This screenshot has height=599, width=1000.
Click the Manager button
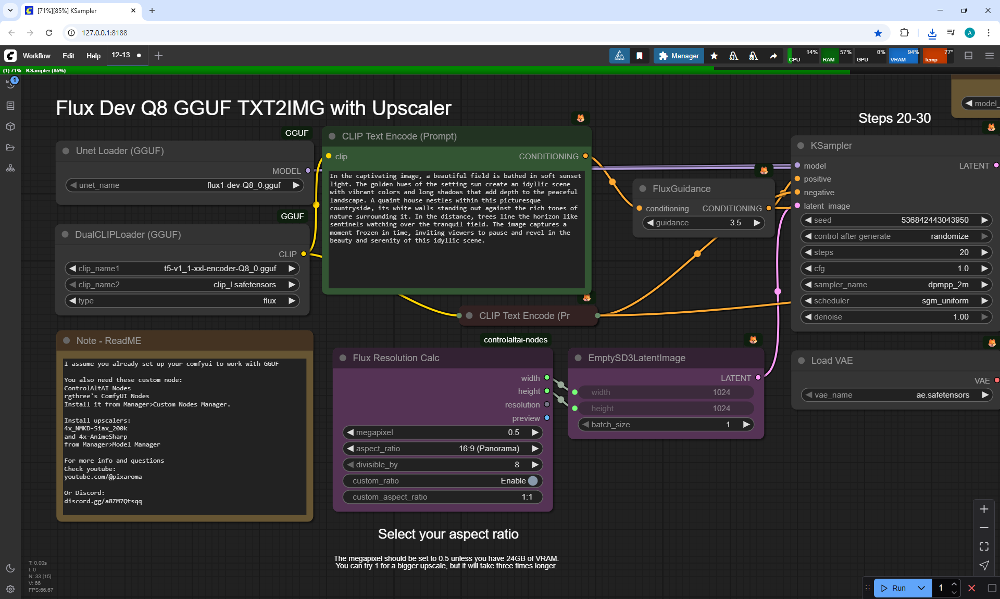(679, 56)
